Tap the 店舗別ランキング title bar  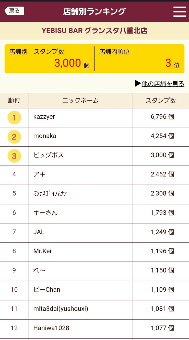click(x=94, y=12)
